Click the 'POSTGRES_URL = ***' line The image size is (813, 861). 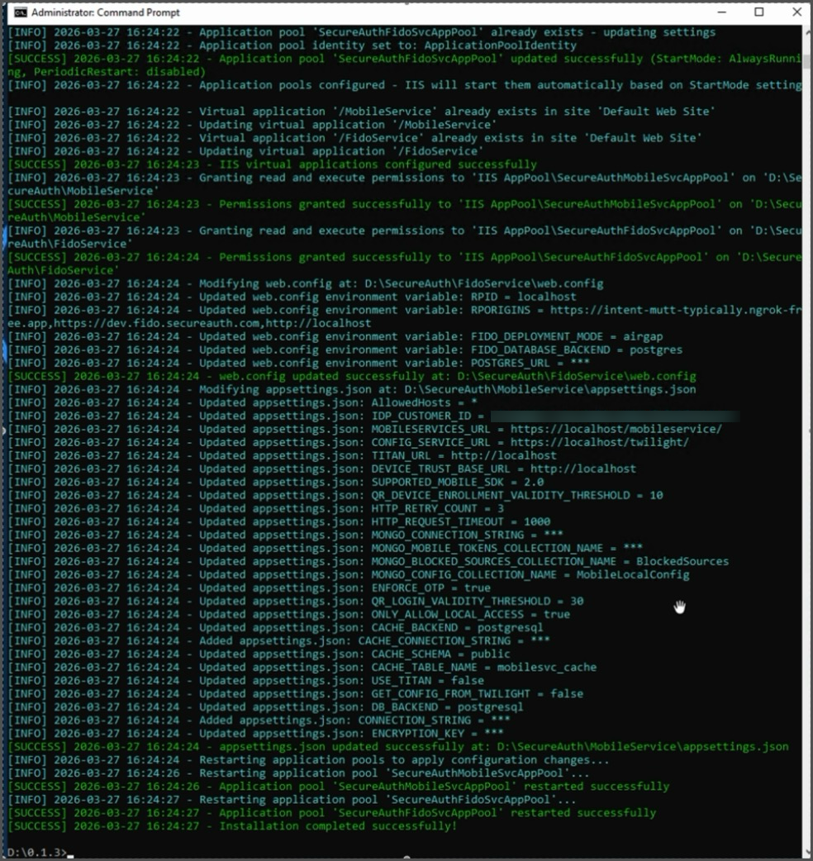298,363
